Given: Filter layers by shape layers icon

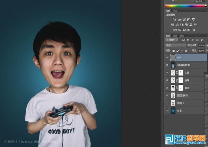Looking at the screenshot, I should pos(197,40).
